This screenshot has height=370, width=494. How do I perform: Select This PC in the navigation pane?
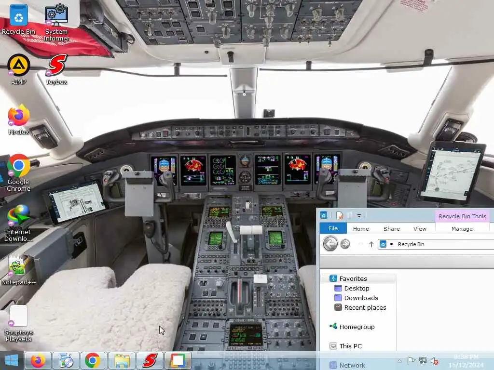(350, 346)
